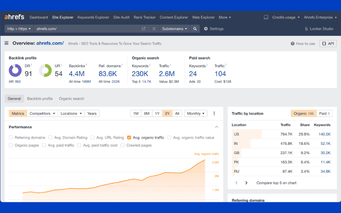Enable Avg. paid traffic checkbox
Screen dimensions: 341x213
click(x=44, y=145)
